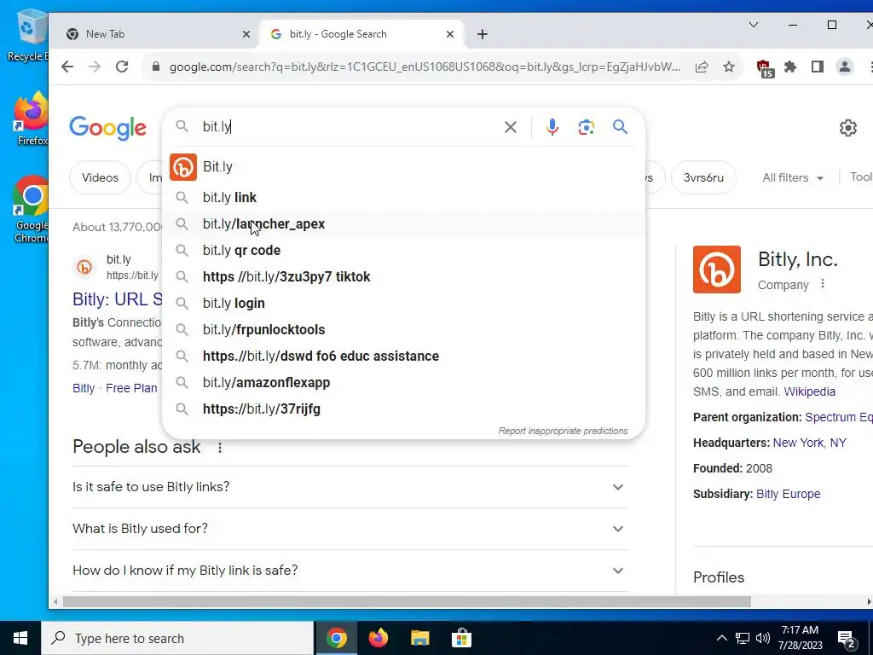Open File Explorer from the taskbar
This screenshot has width=873, height=655.
(419, 638)
